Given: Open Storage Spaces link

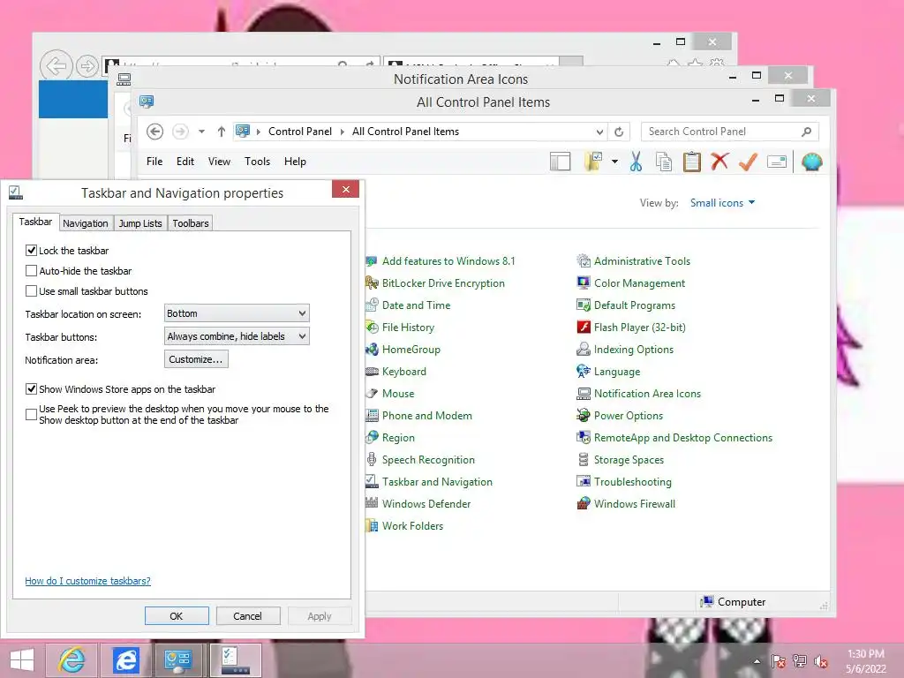Looking at the screenshot, I should [629, 459].
